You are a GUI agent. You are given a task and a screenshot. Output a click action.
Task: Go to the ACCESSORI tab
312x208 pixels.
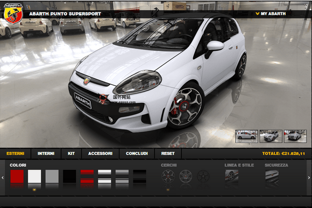[x=100, y=154]
